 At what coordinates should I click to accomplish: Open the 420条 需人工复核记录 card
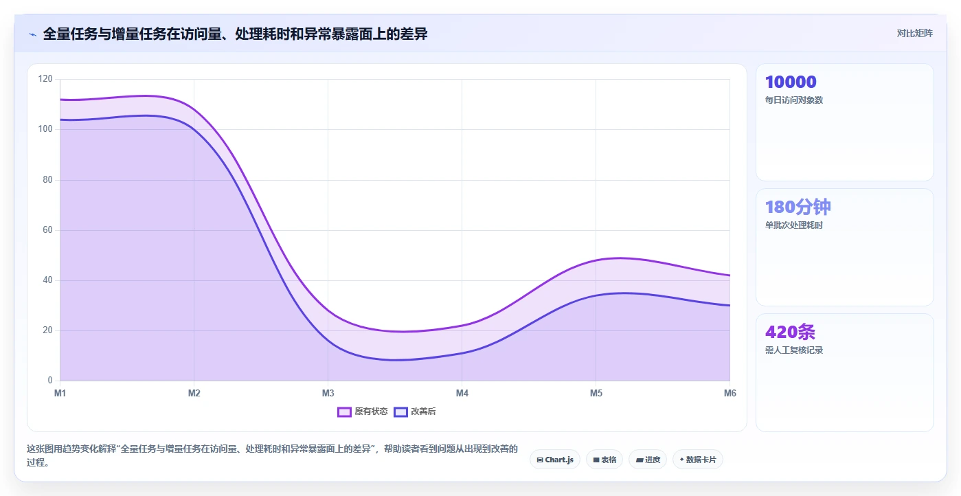tap(844, 372)
